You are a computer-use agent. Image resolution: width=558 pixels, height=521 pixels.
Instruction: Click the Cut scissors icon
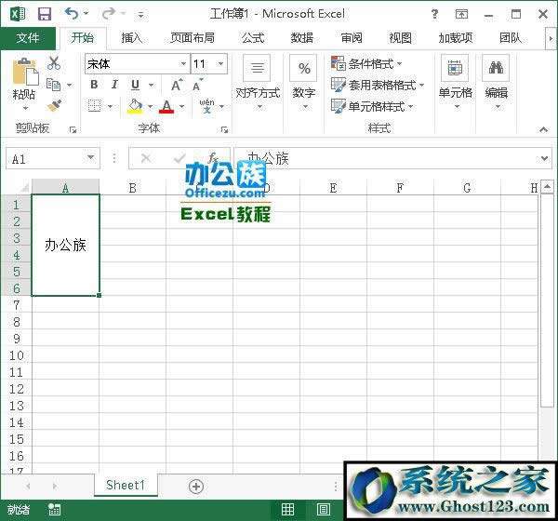(x=54, y=63)
